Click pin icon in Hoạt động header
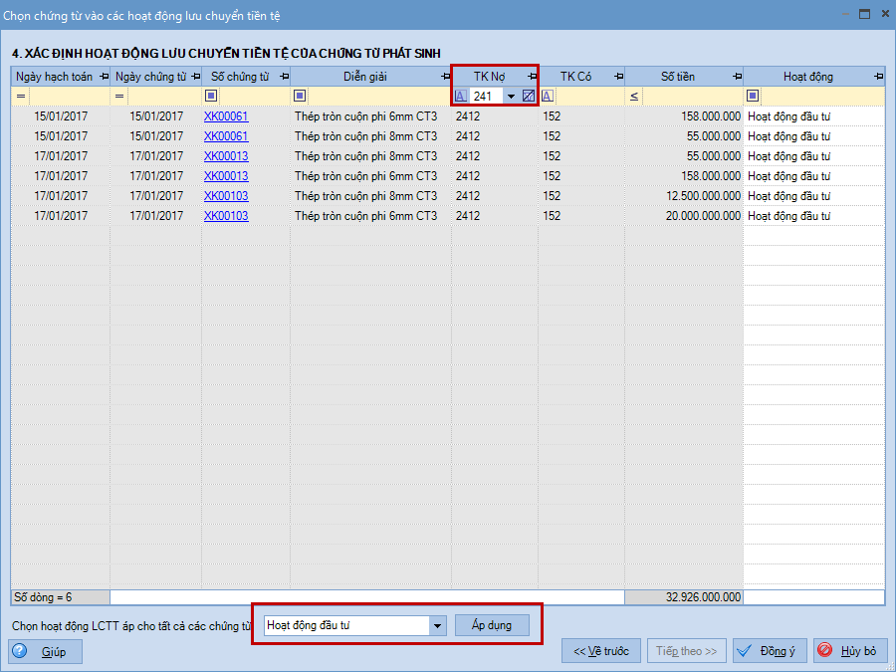Image resolution: width=896 pixels, height=672 pixels. [878, 77]
